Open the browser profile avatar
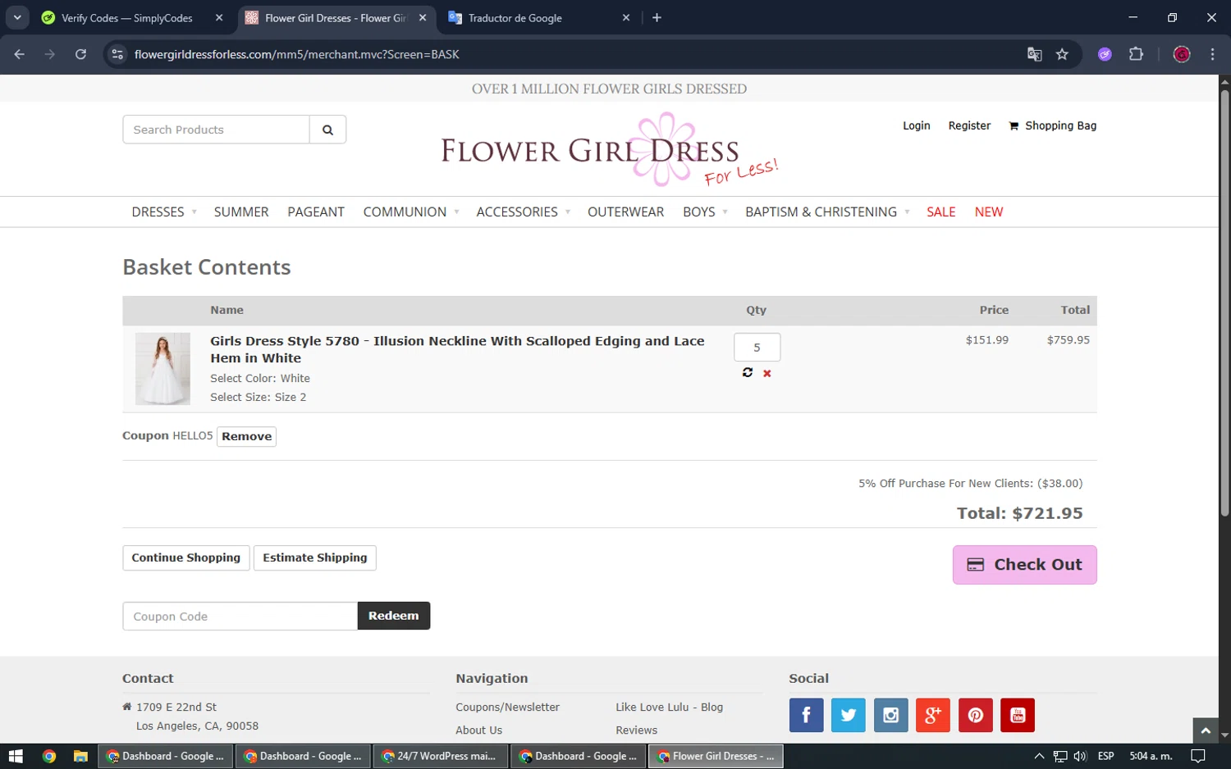 point(1182,54)
